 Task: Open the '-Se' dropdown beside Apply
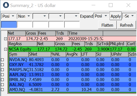[x=129, y=16]
